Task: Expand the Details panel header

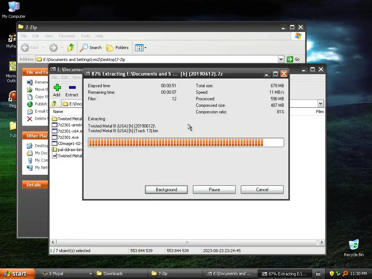Action: click(x=35, y=185)
